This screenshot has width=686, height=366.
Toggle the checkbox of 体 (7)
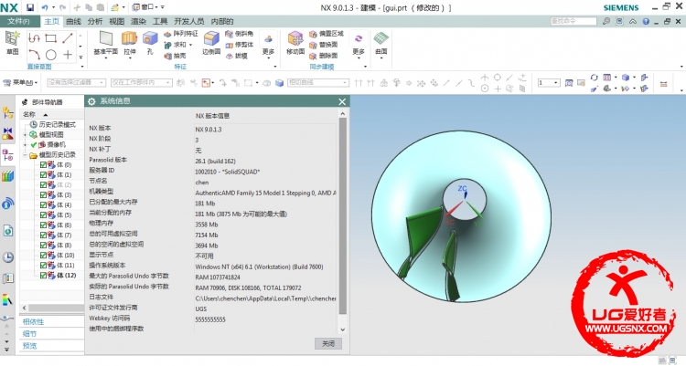[x=43, y=235]
